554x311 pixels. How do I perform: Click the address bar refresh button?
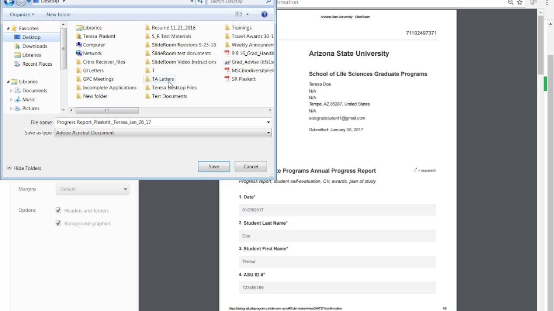pyautogui.click(x=200, y=2)
